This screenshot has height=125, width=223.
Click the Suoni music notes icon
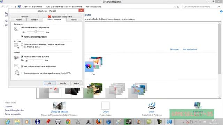click(152, 106)
